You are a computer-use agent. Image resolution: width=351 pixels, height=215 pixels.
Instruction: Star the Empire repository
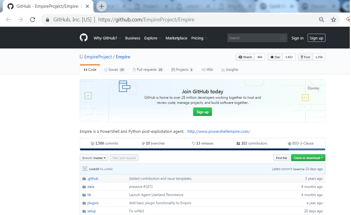275,57
